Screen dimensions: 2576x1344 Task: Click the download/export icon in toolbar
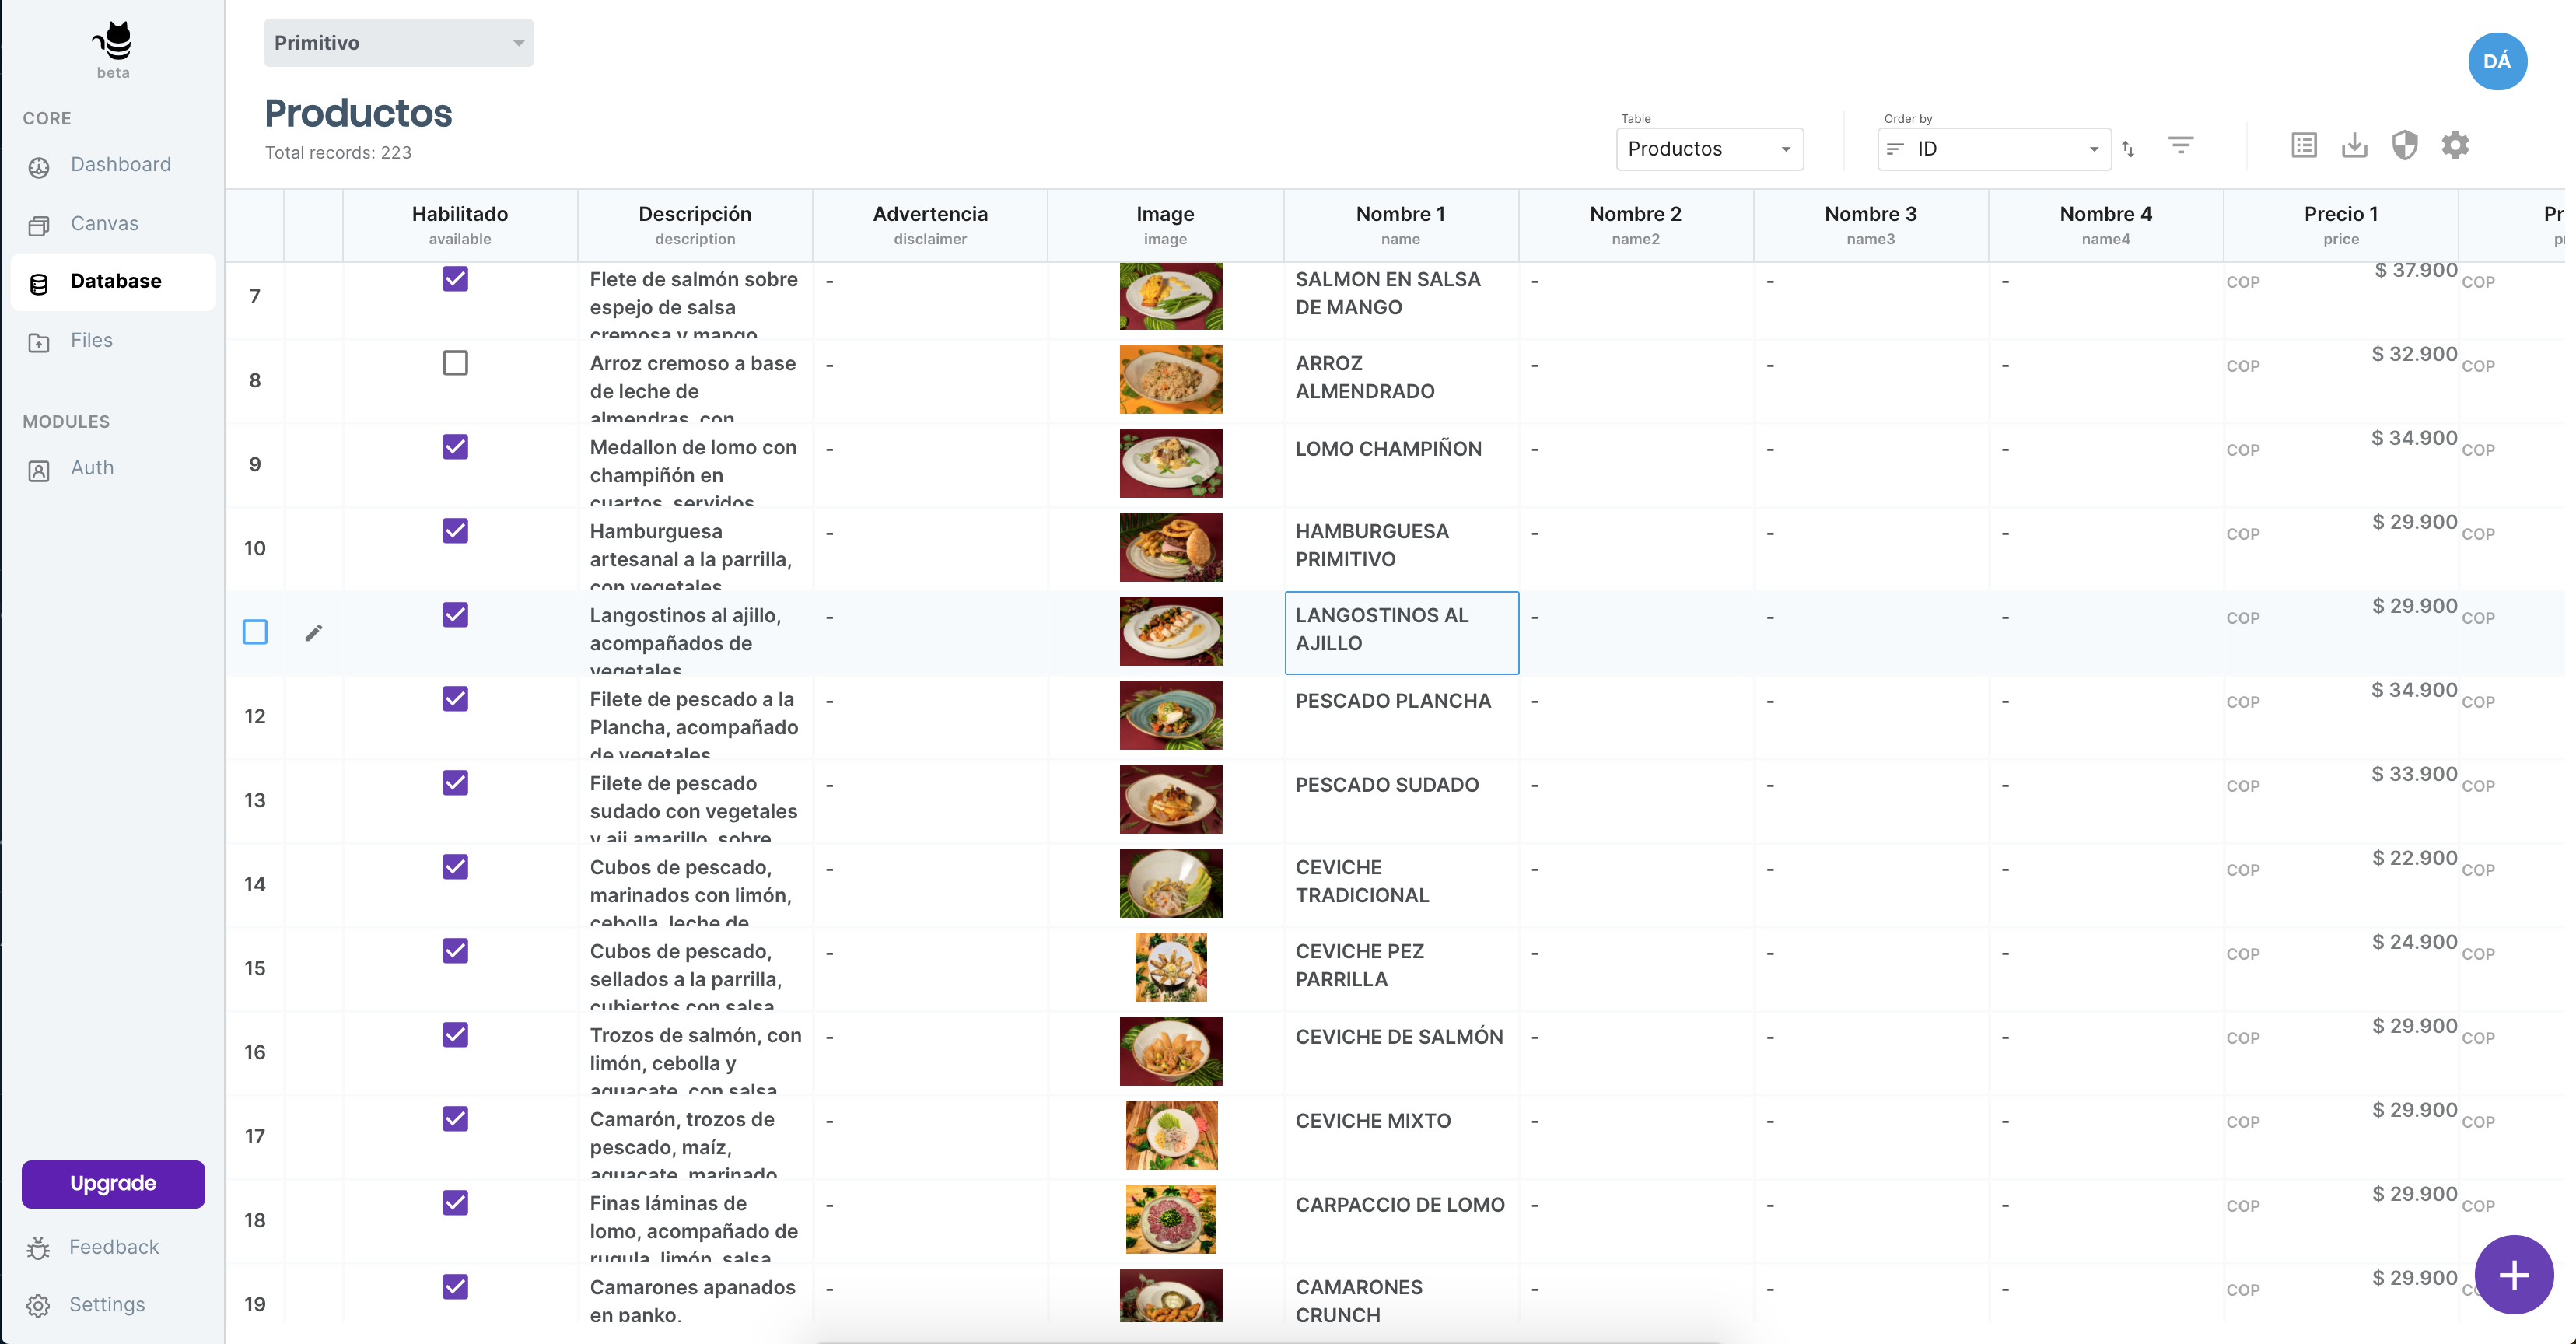[x=2354, y=146]
